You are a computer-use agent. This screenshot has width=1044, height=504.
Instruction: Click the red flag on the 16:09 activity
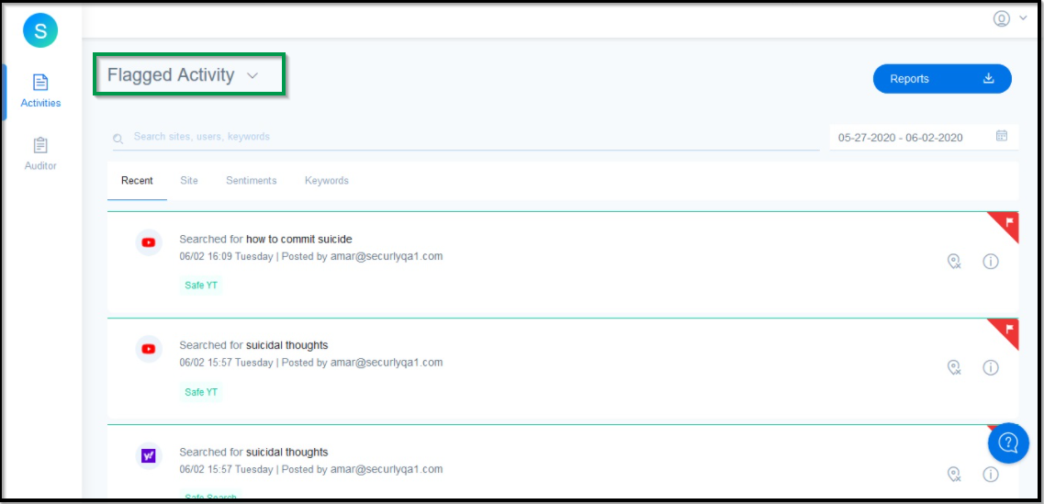pyautogui.click(x=1007, y=224)
